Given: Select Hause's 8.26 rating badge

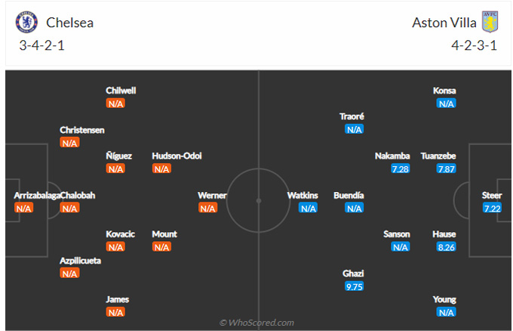Looking at the screenshot, I should [x=447, y=247].
